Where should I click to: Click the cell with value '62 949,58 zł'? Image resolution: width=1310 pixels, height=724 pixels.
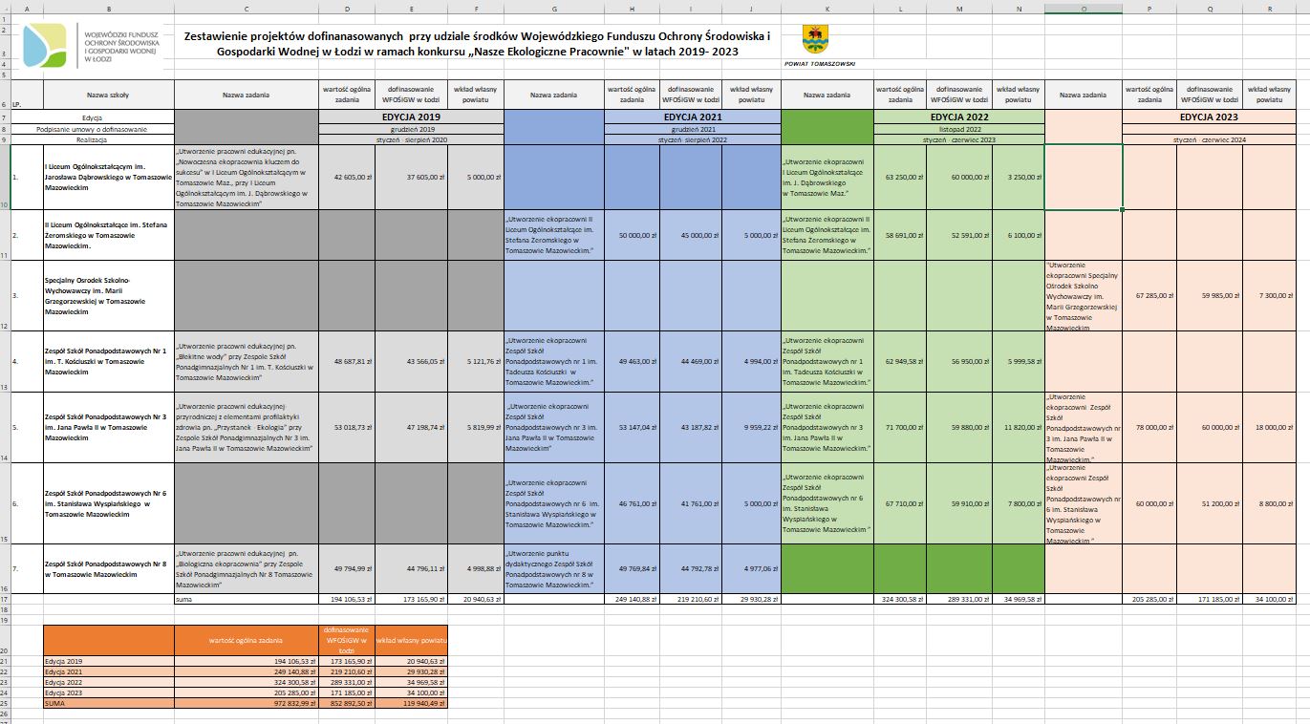click(x=902, y=361)
